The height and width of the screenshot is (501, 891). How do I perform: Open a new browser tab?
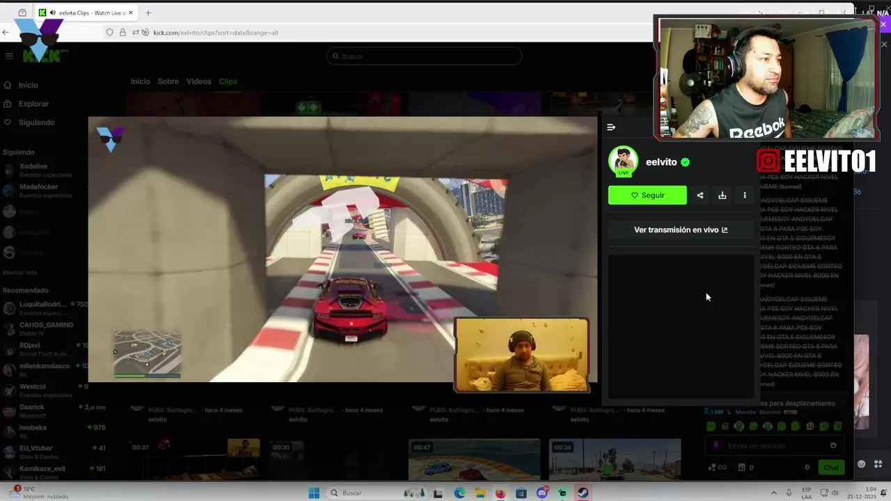(x=148, y=13)
